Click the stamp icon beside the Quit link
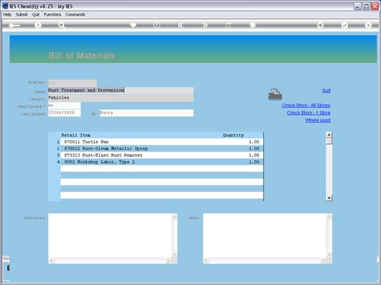Viewport: 381px width, 285px height. (x=275, y=94)
